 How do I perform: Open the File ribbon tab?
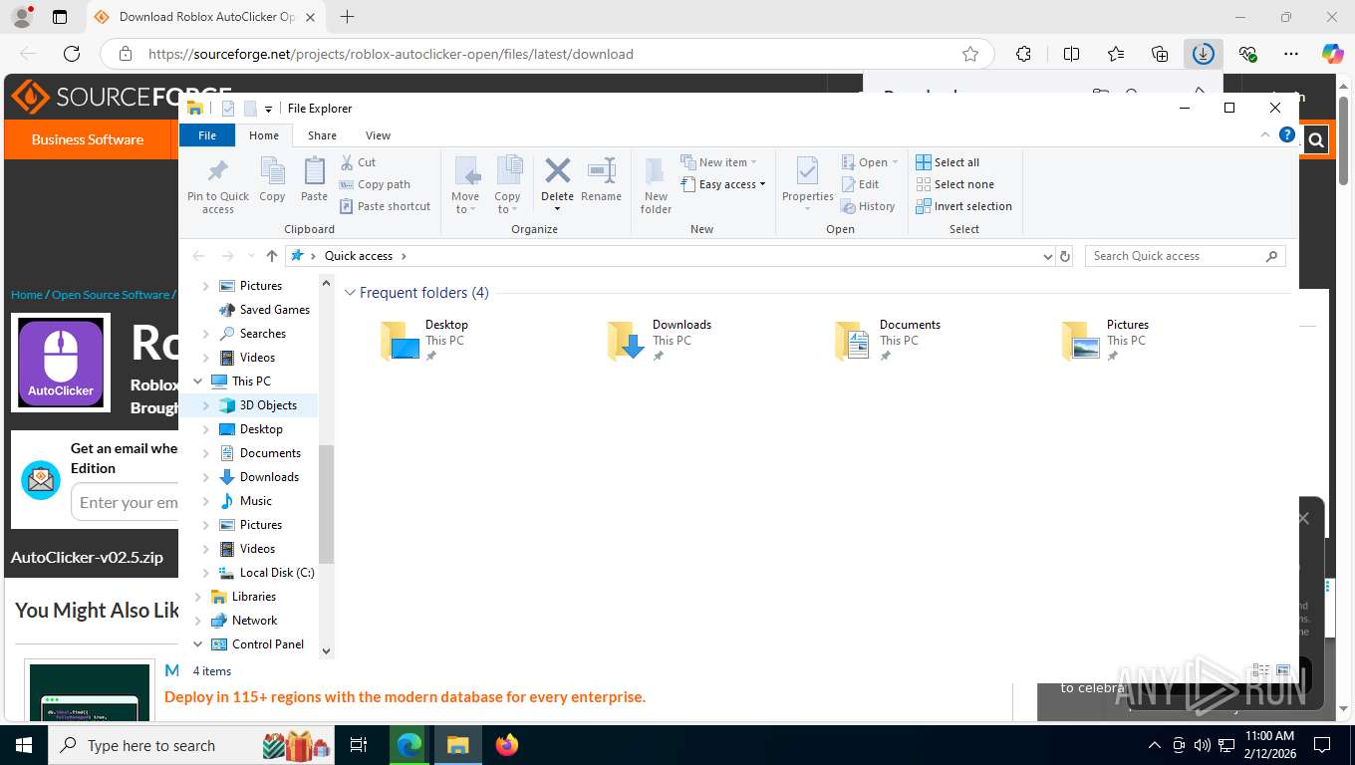(x=207, y=135)
